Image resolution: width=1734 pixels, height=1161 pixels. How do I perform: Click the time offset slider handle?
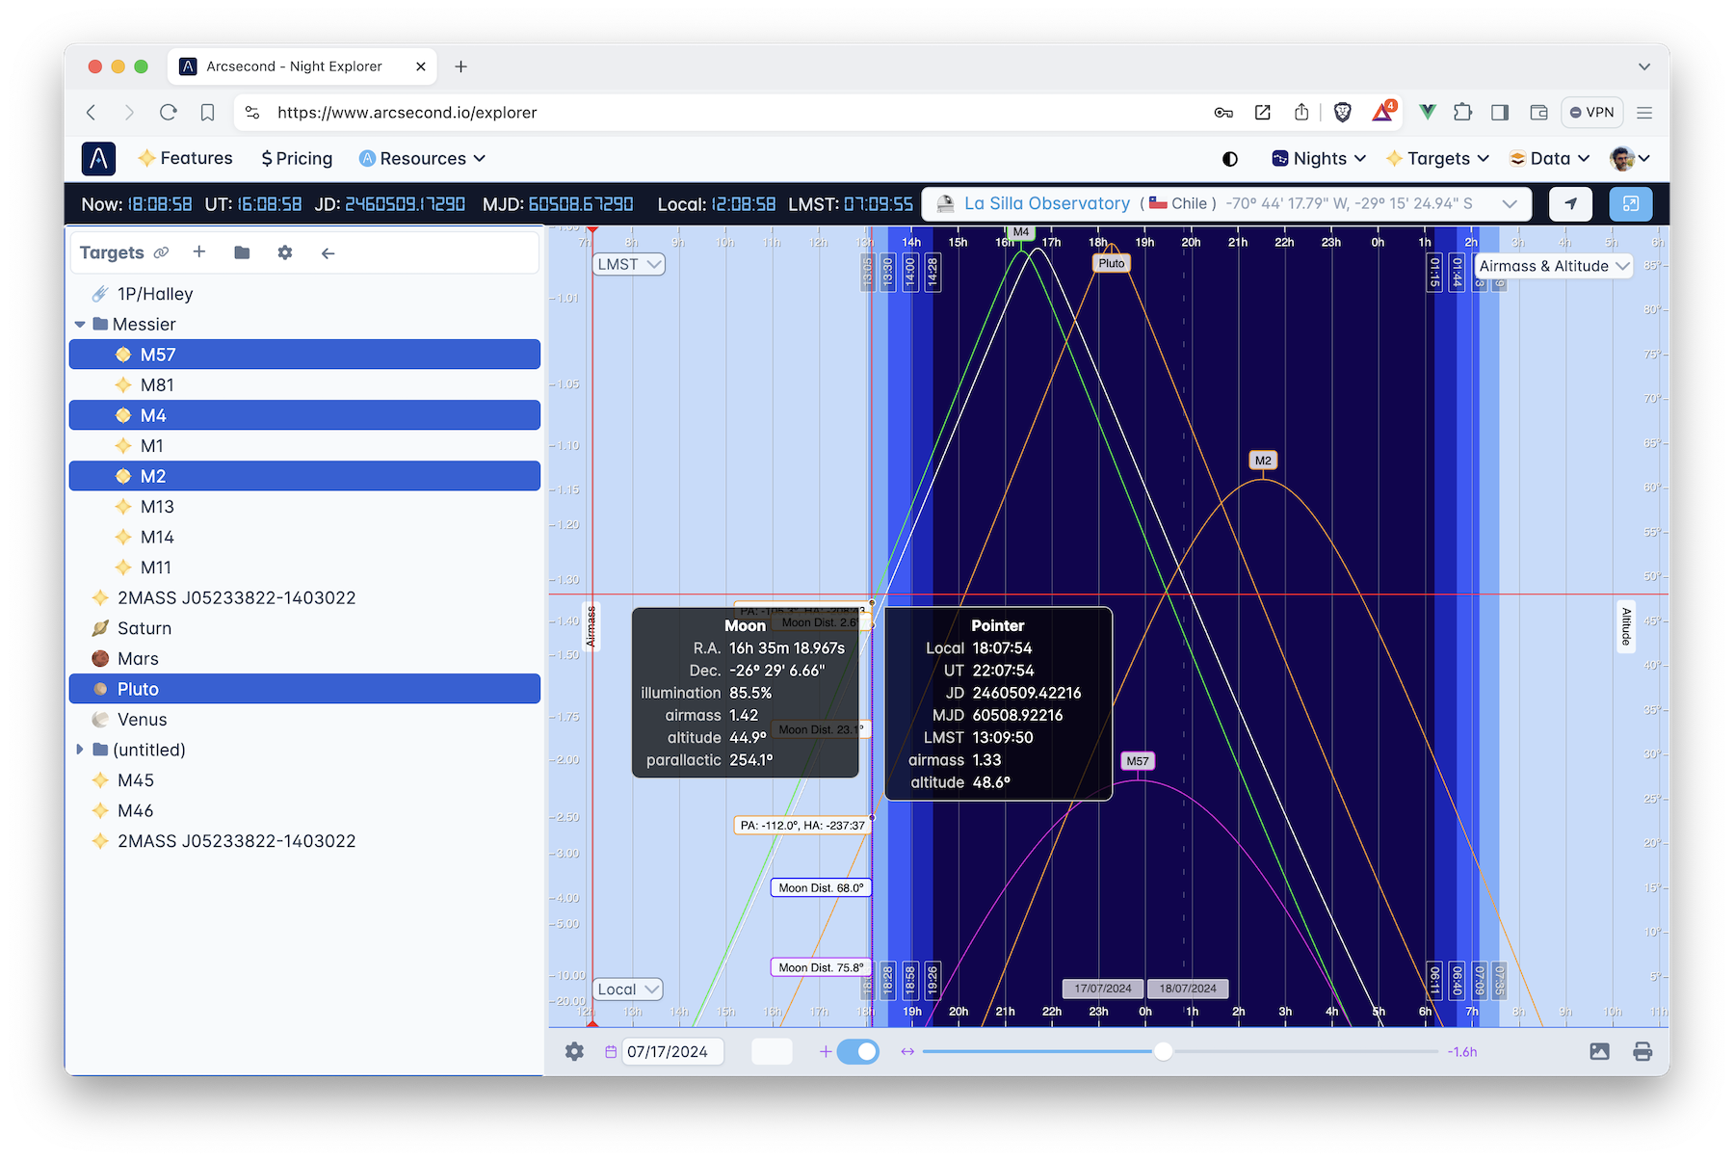[x=1163, y=1051]
